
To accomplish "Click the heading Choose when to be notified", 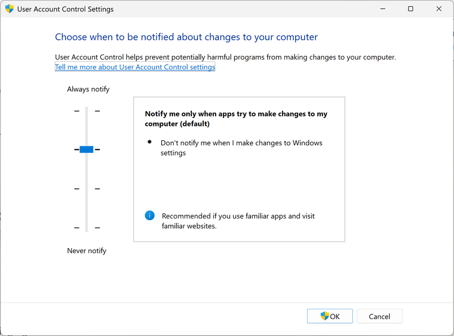I will click(186, 37).
